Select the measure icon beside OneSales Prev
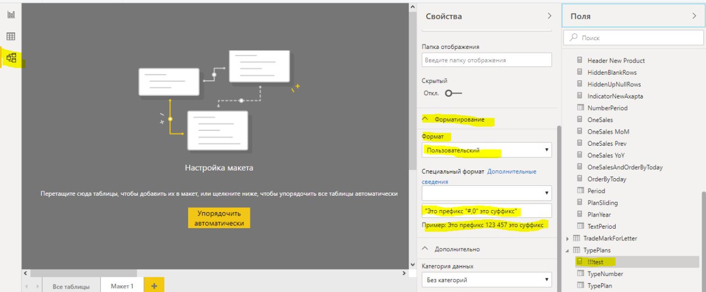This screenshot has height=292, width=706. pyautogui.click(x=580, y=143)
